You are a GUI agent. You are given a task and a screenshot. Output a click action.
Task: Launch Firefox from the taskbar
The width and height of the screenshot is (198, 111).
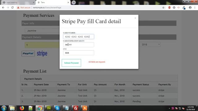[x=22, y=108]
